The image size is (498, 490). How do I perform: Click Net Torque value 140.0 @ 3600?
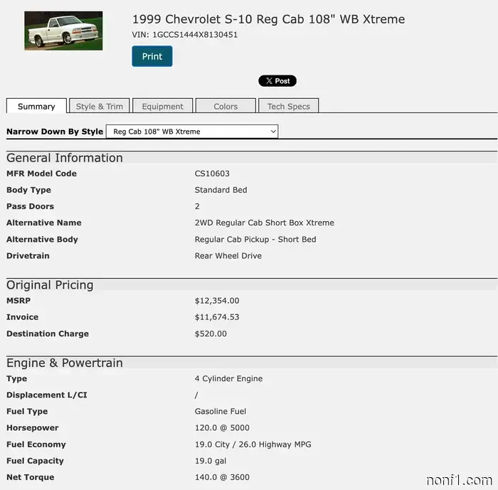222,477
